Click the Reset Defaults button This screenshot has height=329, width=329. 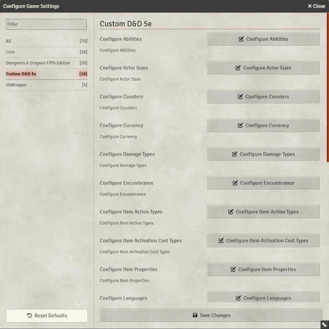47,316
